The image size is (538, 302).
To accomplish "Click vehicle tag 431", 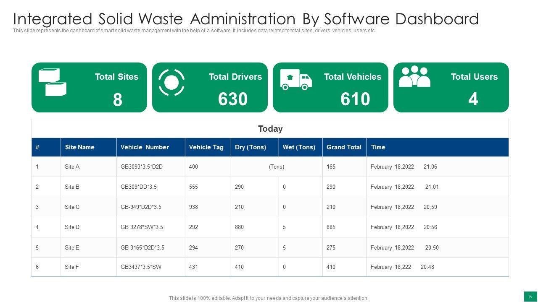I will coord(193,267).
